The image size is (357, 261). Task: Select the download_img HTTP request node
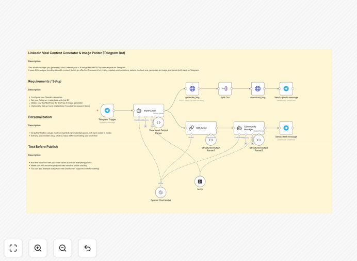258,89
